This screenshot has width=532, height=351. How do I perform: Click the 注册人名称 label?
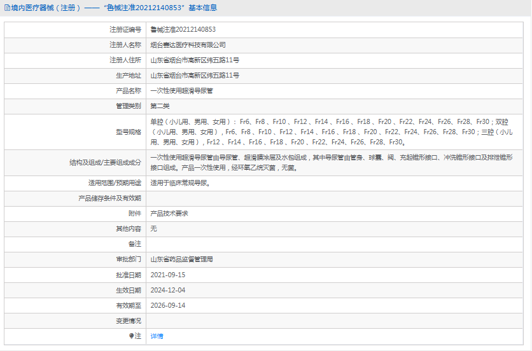point(125,45)
